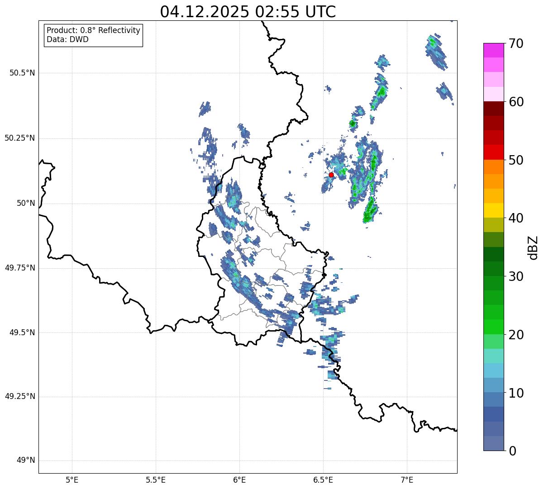Click the 50.5°N latitude label
This screenshot has width=544, height=489.
point(22,73)
